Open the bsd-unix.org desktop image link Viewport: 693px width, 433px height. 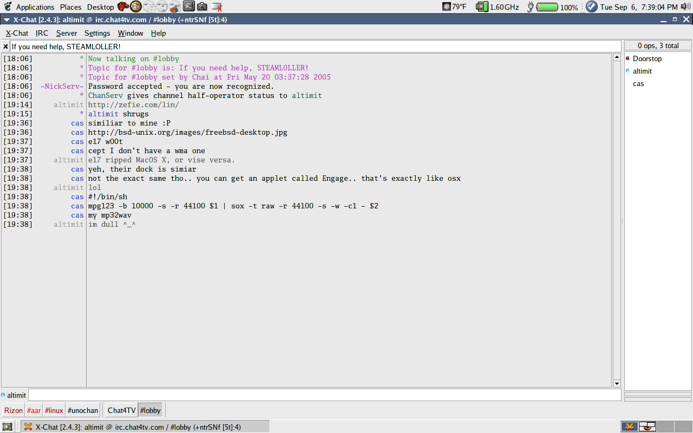point(187,132)
